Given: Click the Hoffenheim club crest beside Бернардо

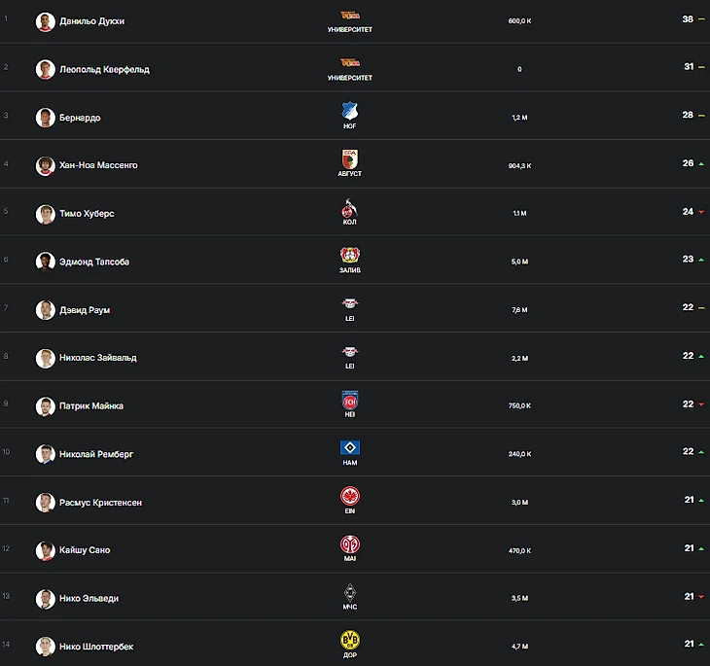Looking at the screenshot, I should tap(349, 111).
